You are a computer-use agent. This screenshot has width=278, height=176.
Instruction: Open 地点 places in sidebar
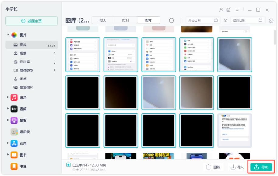[32, 79]
